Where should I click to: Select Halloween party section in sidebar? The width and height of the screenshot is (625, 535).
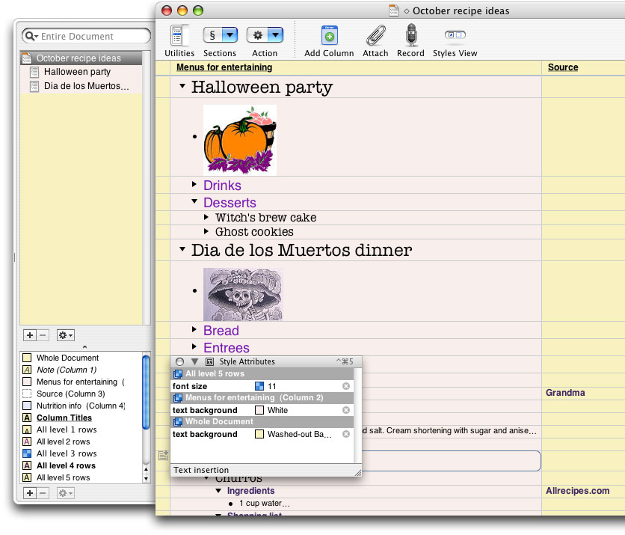pos(81,72)
